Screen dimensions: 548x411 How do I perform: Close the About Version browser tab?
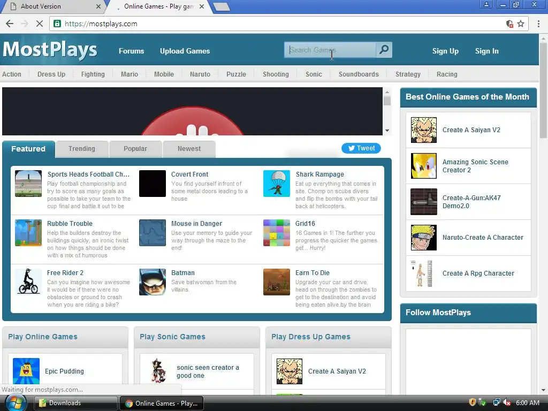coord(98,6)
